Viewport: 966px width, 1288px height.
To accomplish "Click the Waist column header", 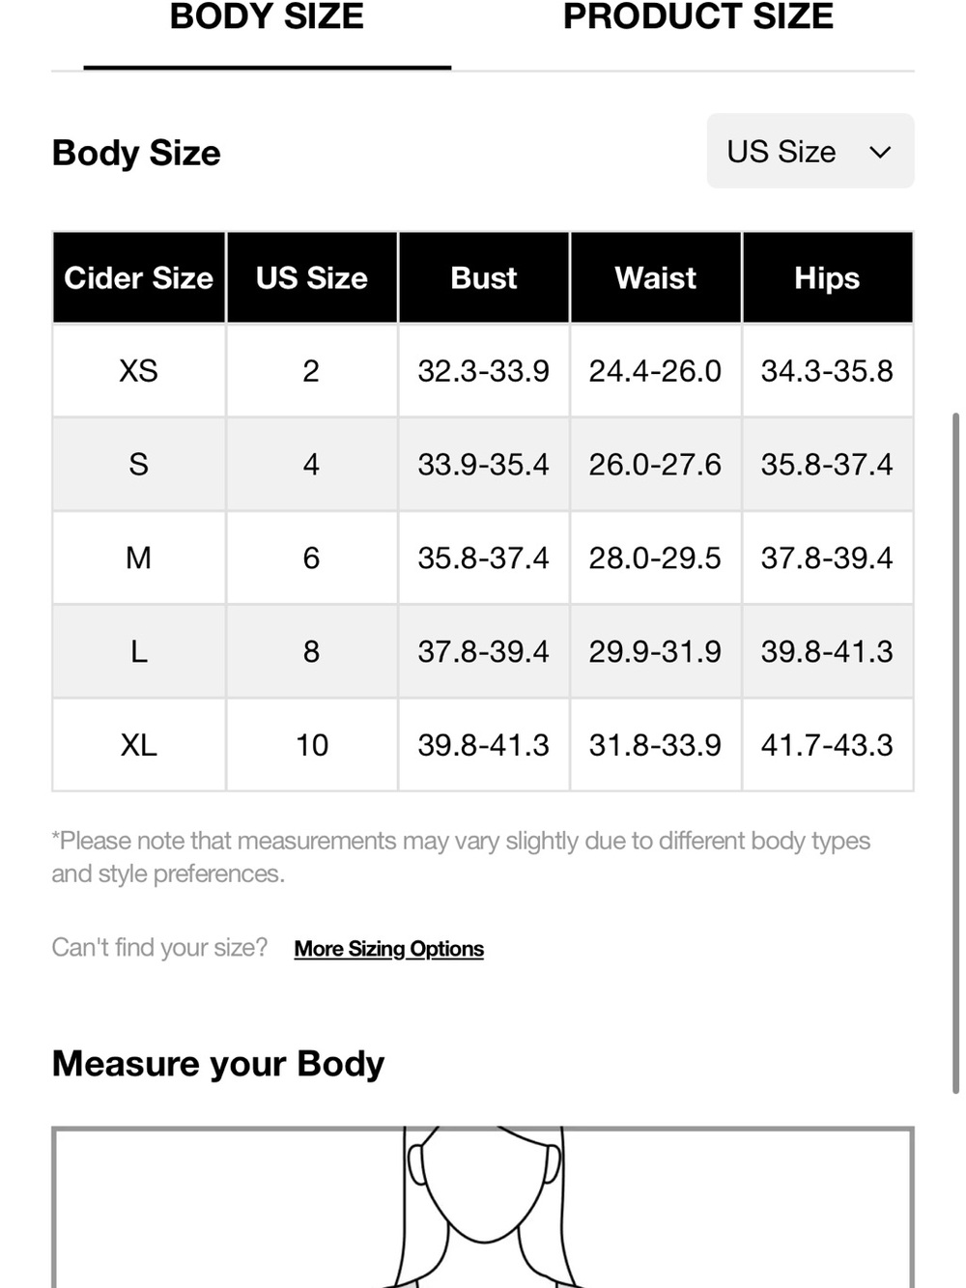I will coord(656,277).
